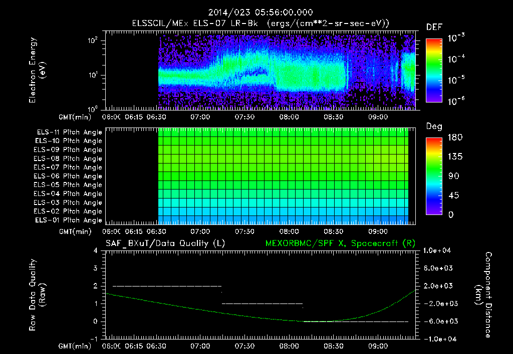Click 09:00 tick under pitch angle panel
Viewport: 513px width, 354px height.
(x=378, y=231)
